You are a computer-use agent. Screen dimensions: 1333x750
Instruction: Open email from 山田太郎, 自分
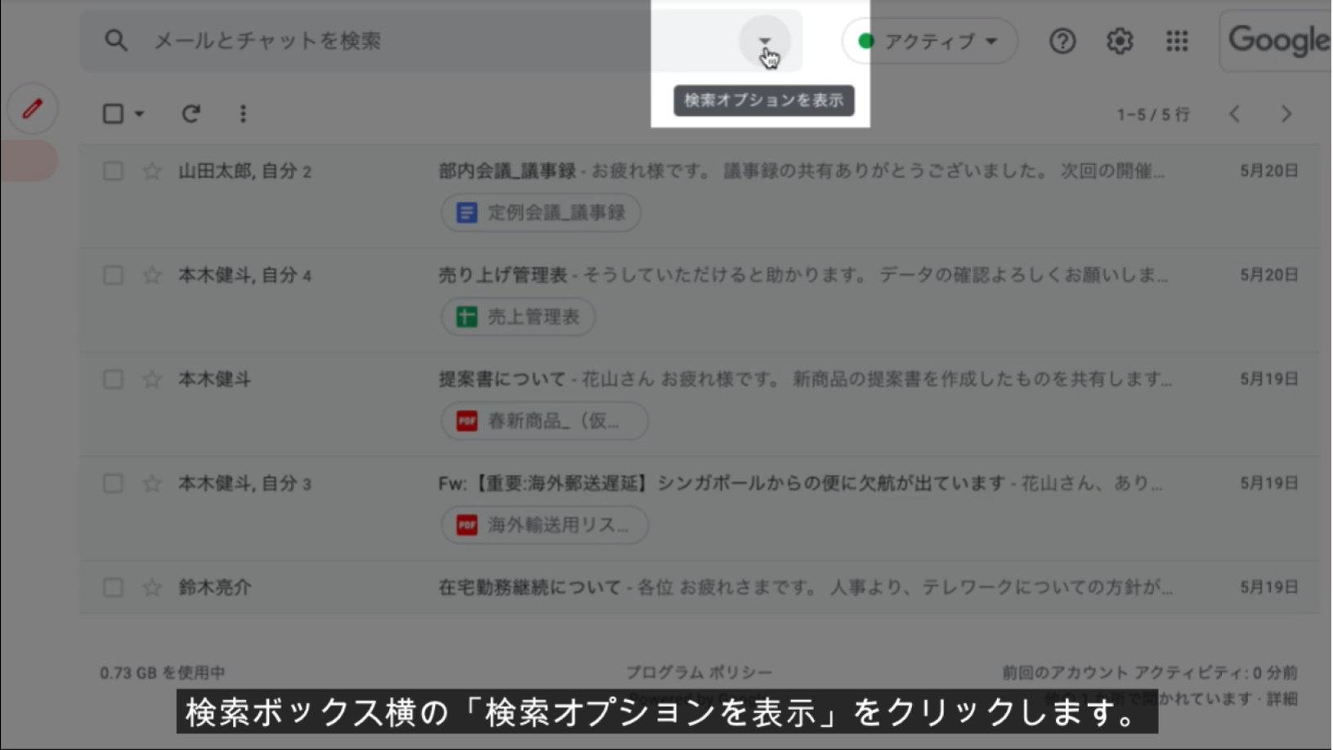click(x=245, y=171)
